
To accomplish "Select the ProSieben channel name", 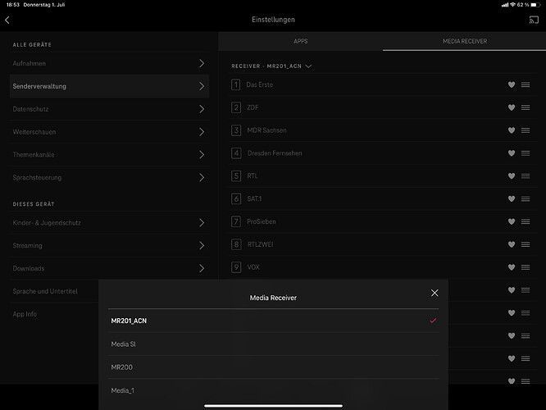I will (262, 221).
